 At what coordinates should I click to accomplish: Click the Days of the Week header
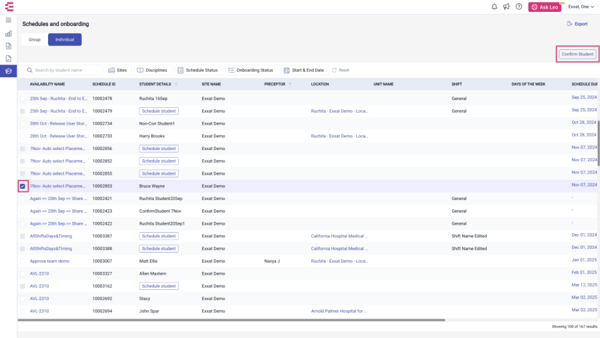coord(529,84)
